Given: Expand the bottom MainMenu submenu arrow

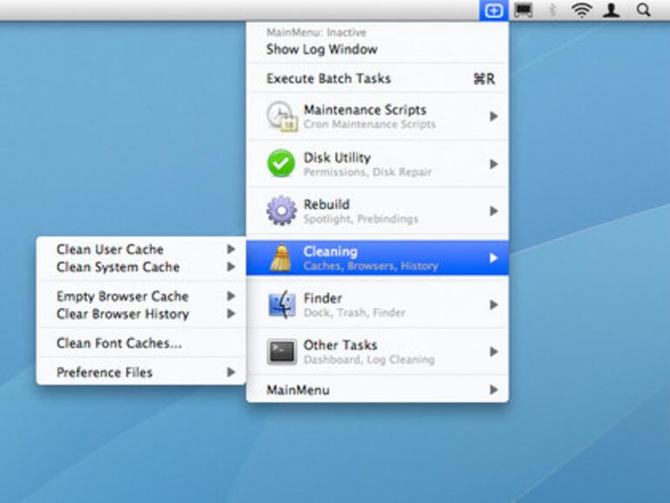Looking at the screenshot, I should coord(493,390).
